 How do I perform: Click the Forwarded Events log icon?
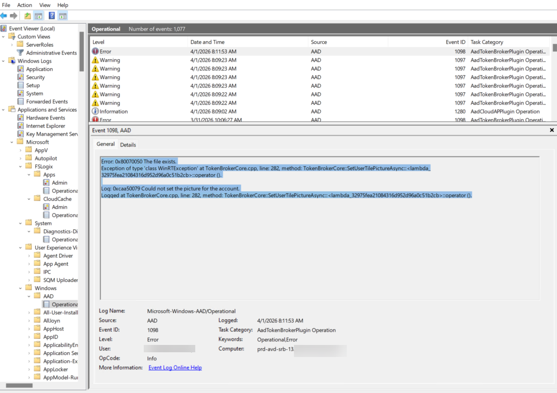pos(20,102)
